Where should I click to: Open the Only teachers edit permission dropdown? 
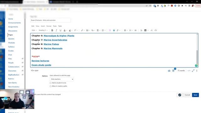point(62,79)
